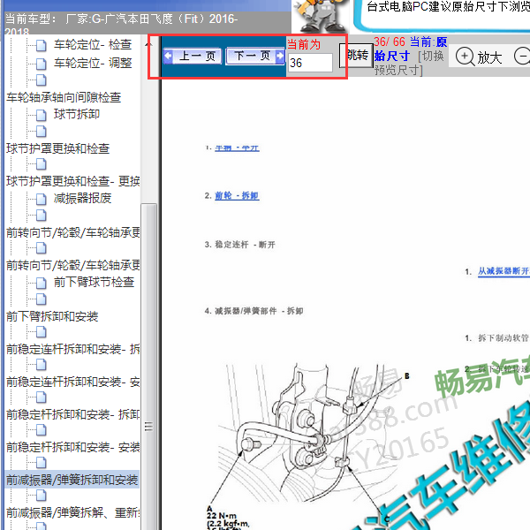Select 前稳定连杆拆卸和安装- 安 entry
Viewport: 530px width, 530px height.
[x=72, y=382]
